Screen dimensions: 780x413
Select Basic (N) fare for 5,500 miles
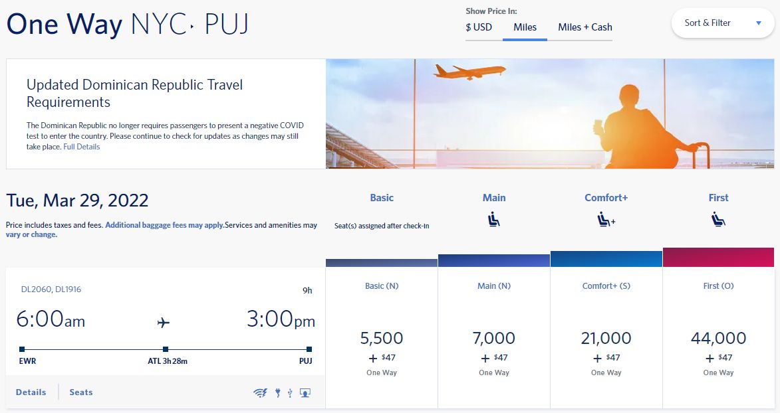[382, 338]
